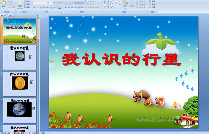
Task: Toggle Bold formatting
Action: coord(34,7)
